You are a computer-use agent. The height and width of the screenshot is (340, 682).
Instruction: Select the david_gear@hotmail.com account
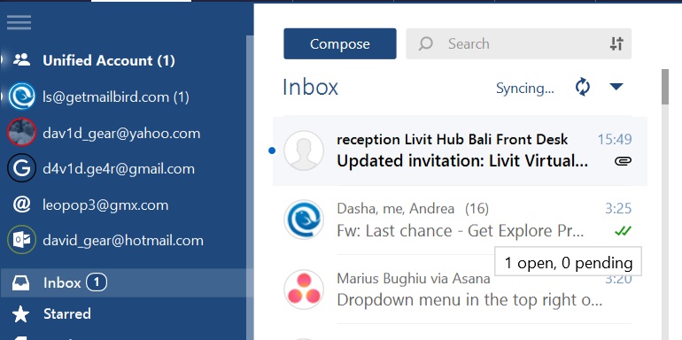click(123, 241)
